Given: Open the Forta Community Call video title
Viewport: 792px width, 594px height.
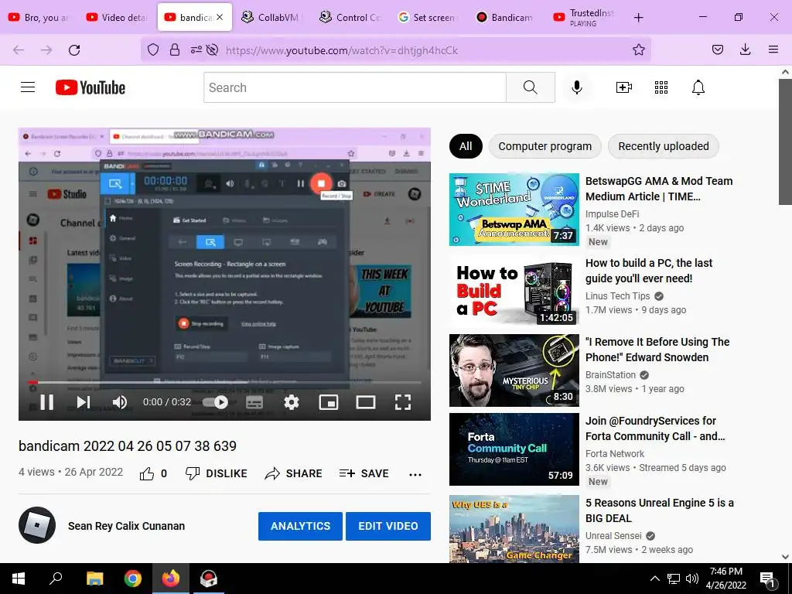Looking at the screenshot, I should pyautogui.click(x=655, y=428).
